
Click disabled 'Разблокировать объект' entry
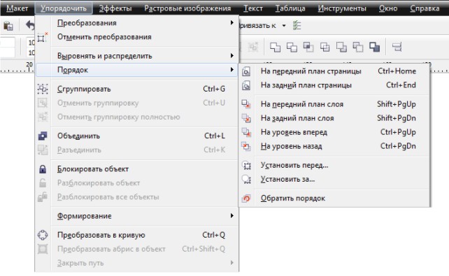tap(136, 183)
